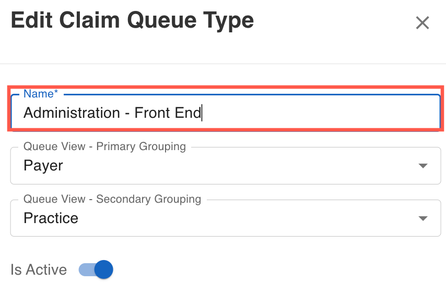Open the Secondary Grouping dropdown

point(225,218)
